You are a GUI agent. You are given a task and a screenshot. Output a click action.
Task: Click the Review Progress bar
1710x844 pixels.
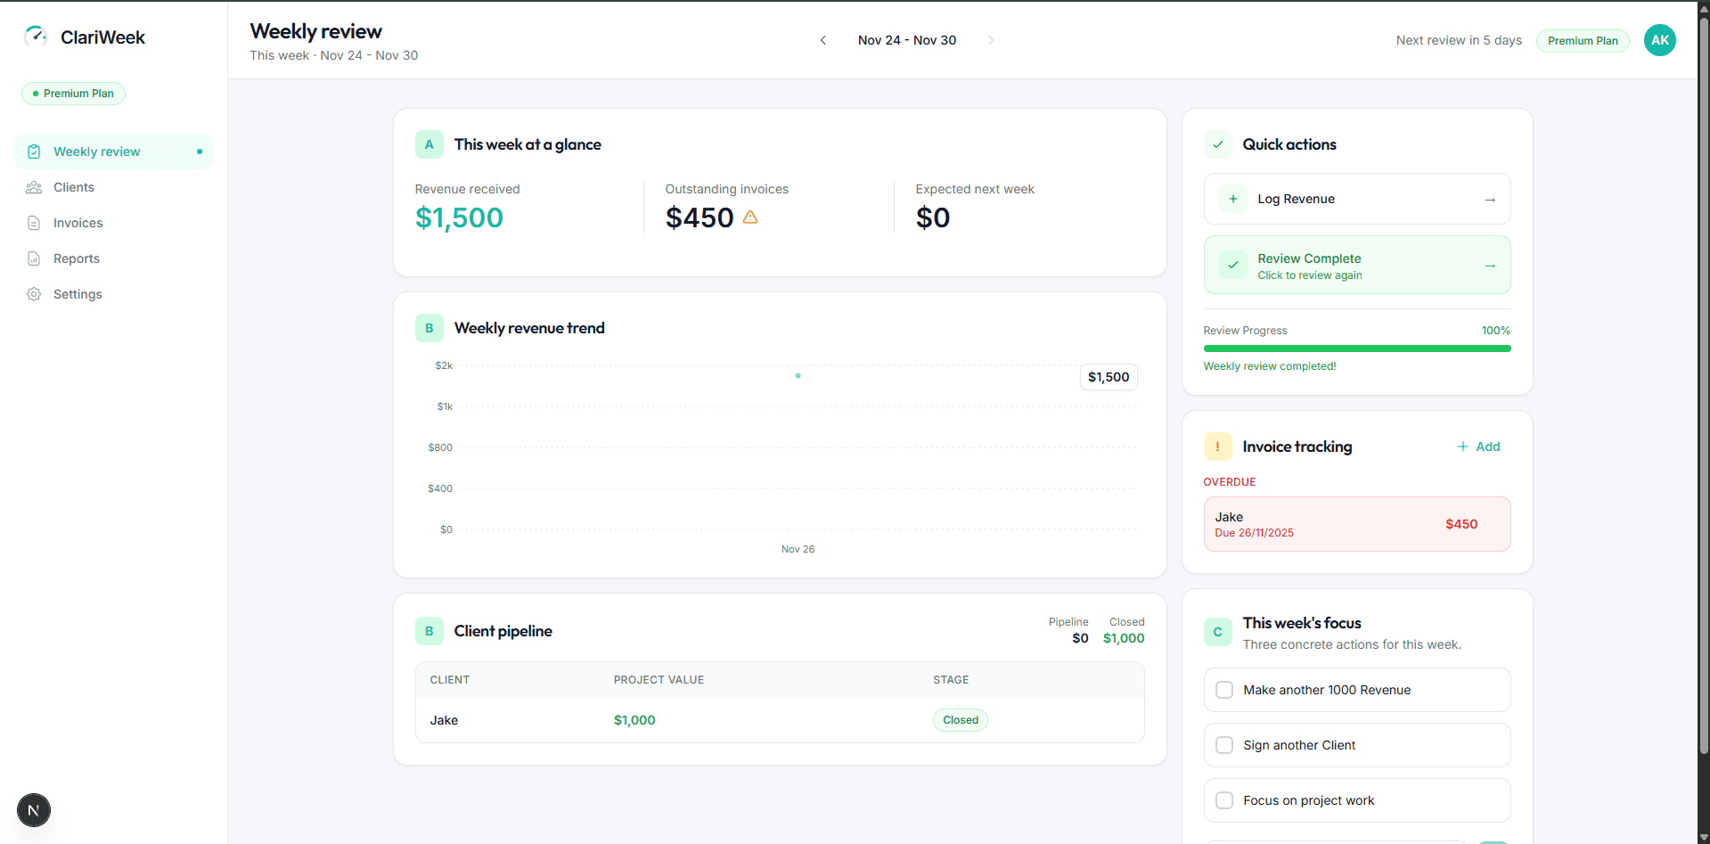point(1355,348)
